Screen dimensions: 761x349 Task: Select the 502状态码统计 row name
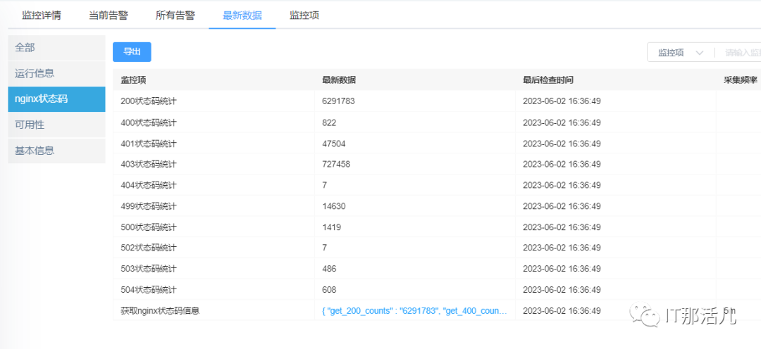click(149, 248)
